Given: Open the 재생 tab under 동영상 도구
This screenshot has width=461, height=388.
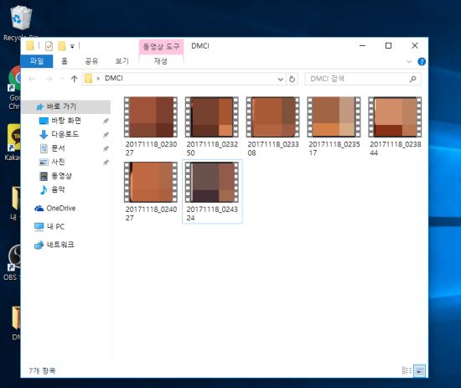Looking at the screenshot, I should tap(161, 61).
